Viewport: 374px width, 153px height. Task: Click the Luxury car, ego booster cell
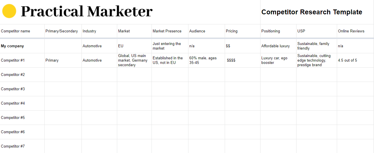[274, 60]
